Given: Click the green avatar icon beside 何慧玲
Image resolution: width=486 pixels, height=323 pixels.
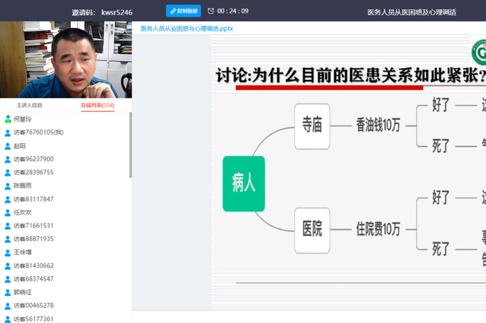Looking at the screenshot, I should tap(8, 119).
